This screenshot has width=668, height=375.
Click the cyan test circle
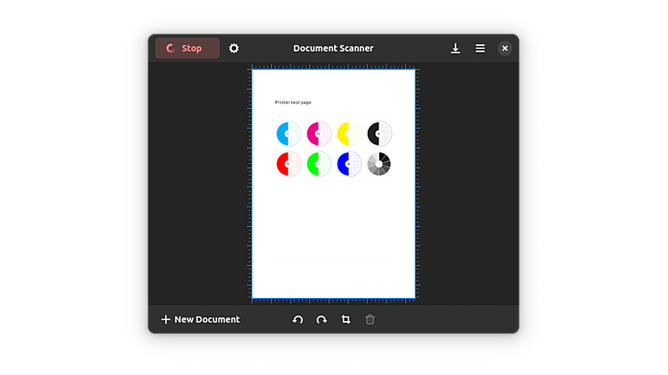pyautogui.click(x=289, y=134)
